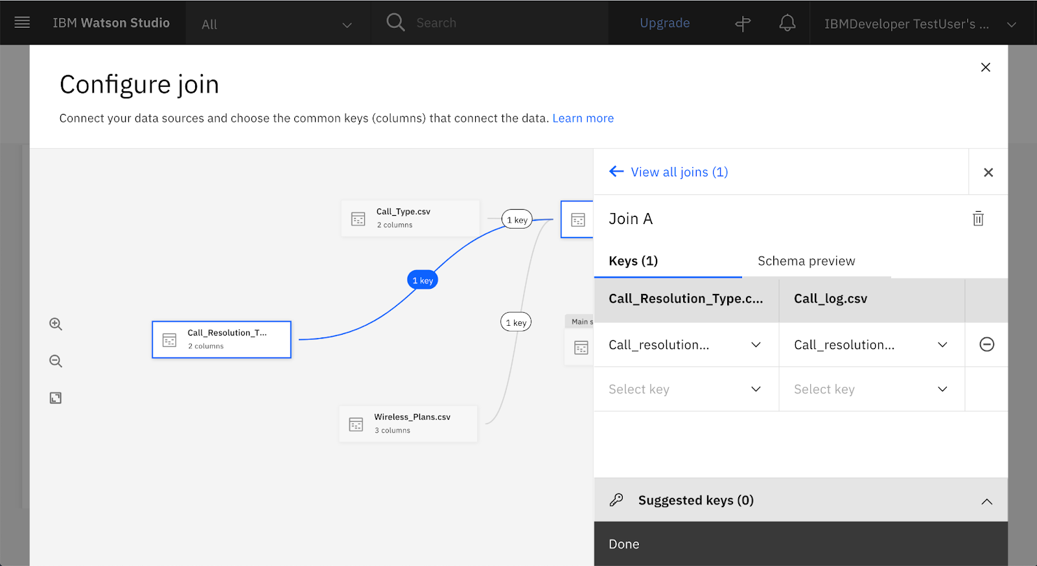The image size is (1037, 566).
Task: Remove the Call_resolution key pair
Action: pyautogui.click(x=986, y=345)
